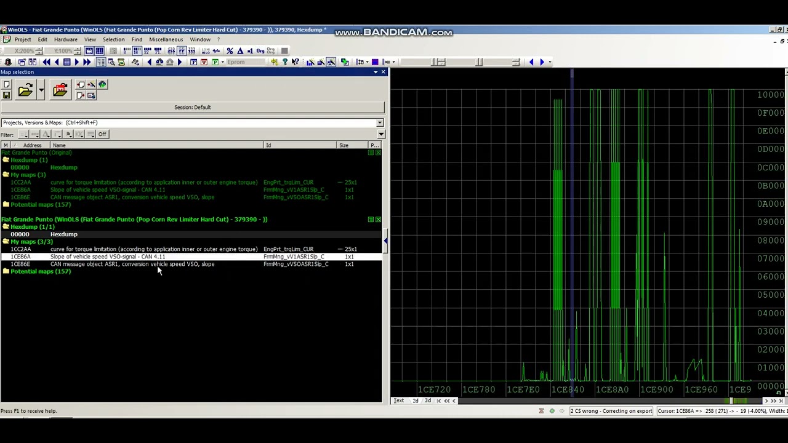Close the Map selection panel
The width and height of the screenshot is (788, 443).
point(383,72)
